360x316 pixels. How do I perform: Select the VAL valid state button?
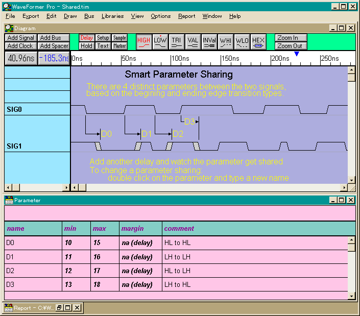pyautogui.click(x=193, y=42)
